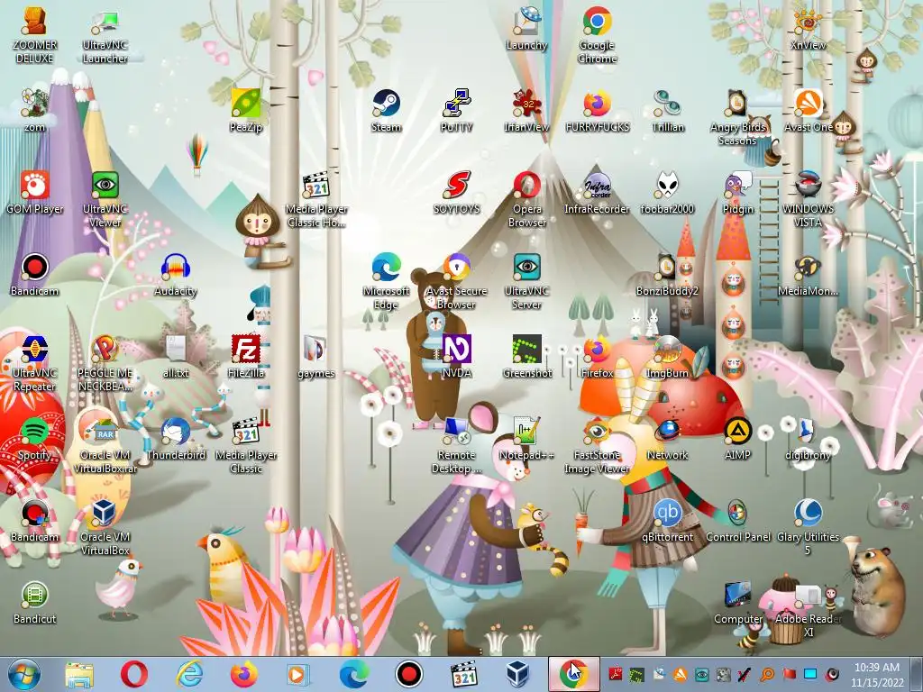Screen dimensions: 923x692
Task: Select the Remote Desktop desktop icon
Action: pos(457,445)
